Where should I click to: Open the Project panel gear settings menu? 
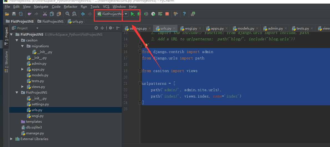click(111, 28)
